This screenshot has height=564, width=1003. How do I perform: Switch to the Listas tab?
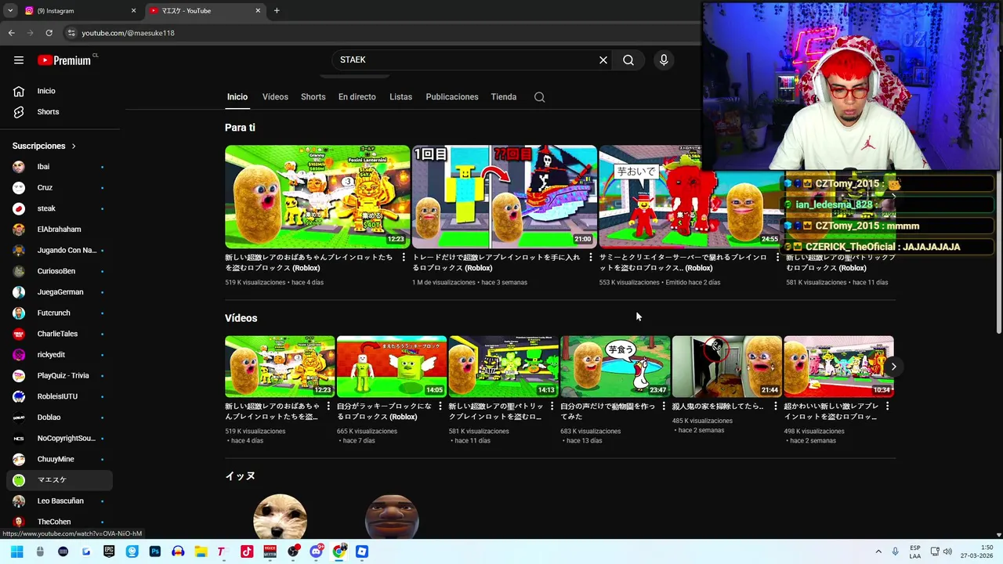click(x=400, y=97)
